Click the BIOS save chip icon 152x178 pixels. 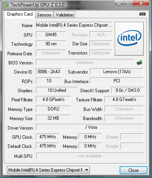(x=139, y=63)
